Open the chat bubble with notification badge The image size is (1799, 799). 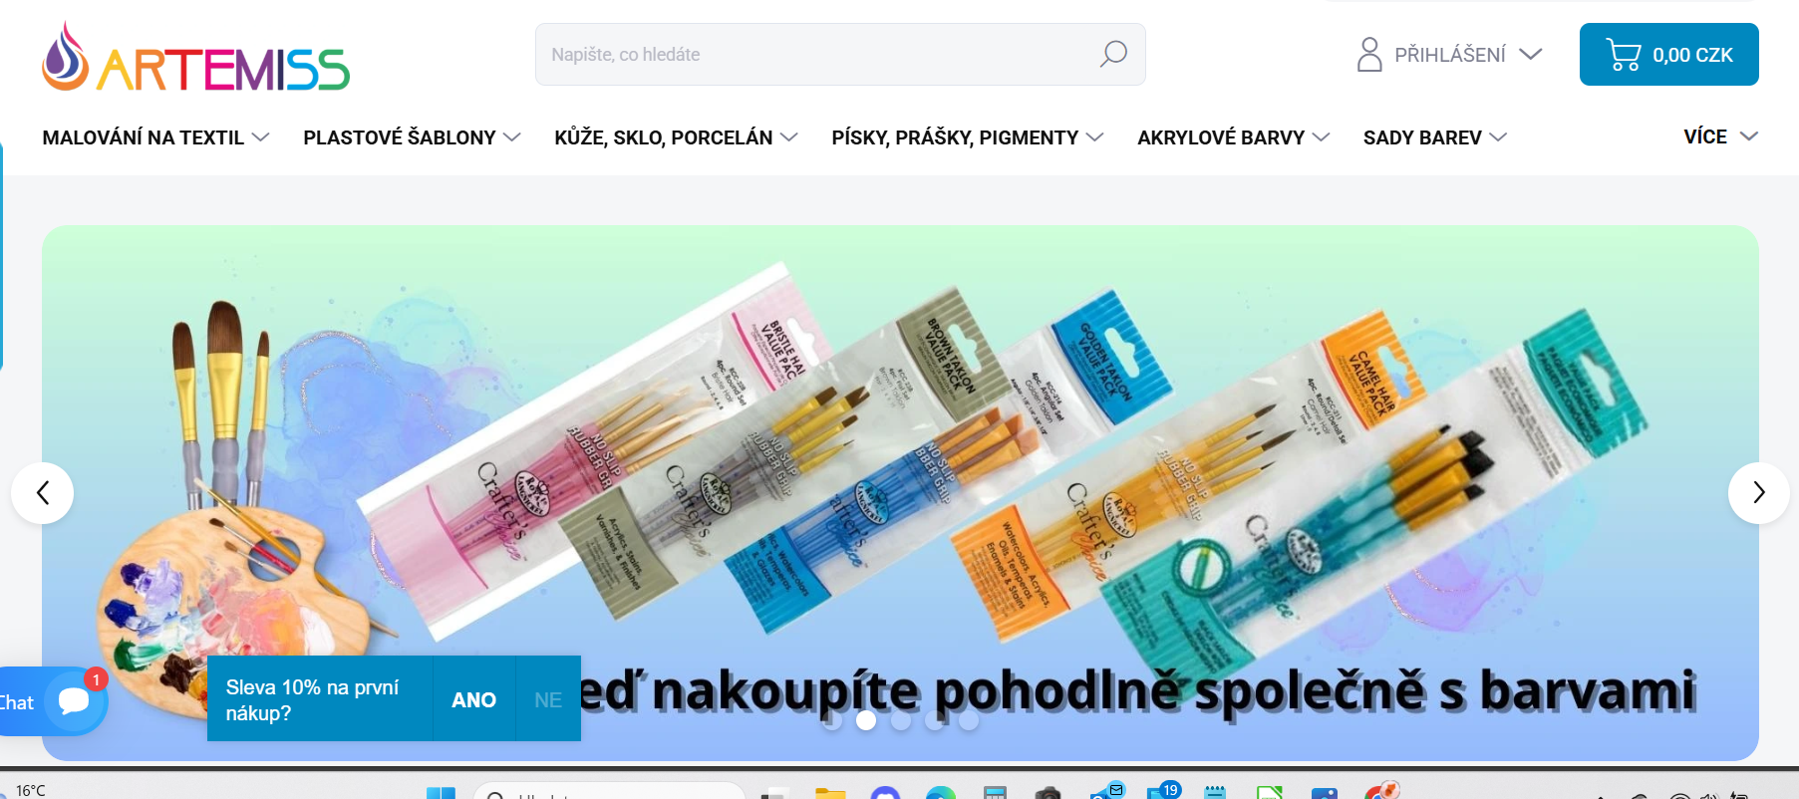(73, 701)
